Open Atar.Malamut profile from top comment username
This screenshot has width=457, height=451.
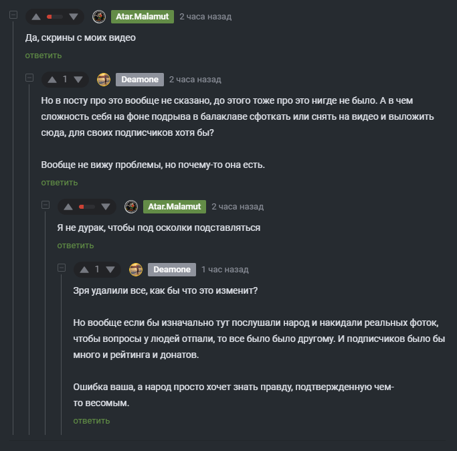pyautogui.click(x=143, y=16)
